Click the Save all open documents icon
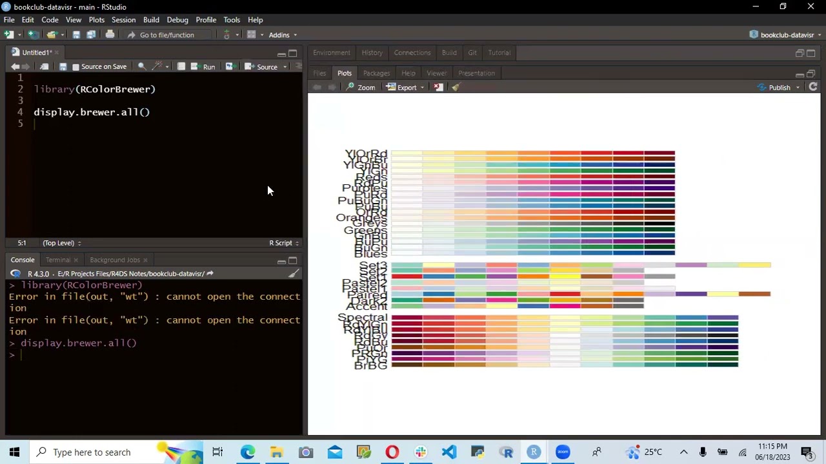826x464 pixels. (x=91, y=35)
